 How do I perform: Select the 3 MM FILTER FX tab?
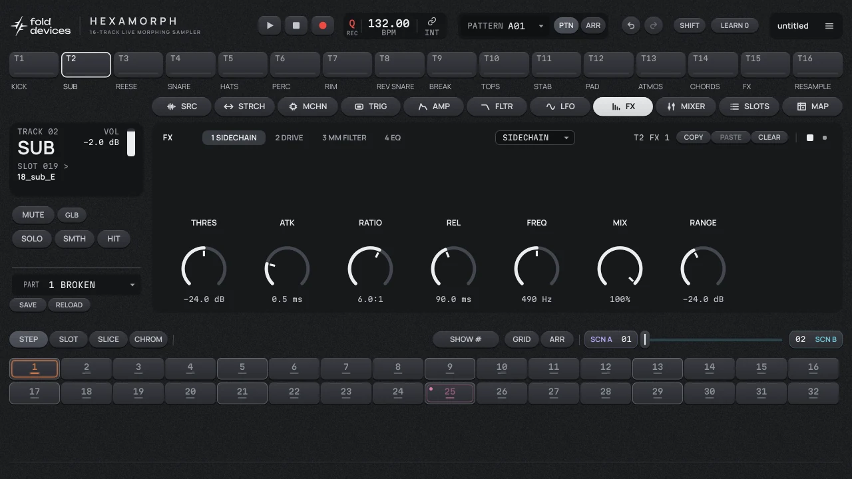tap(344, 138)
